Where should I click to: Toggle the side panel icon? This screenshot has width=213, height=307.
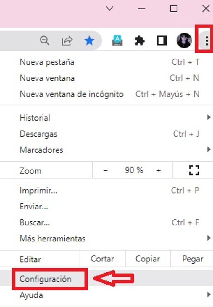point(162,41)
